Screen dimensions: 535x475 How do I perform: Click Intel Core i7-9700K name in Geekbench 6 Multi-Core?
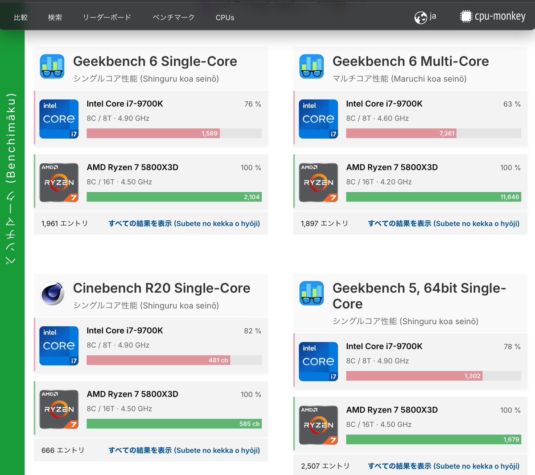pos(384,104)
